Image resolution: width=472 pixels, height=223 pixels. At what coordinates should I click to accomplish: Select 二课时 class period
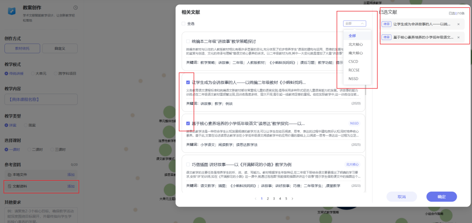point(35,149)
